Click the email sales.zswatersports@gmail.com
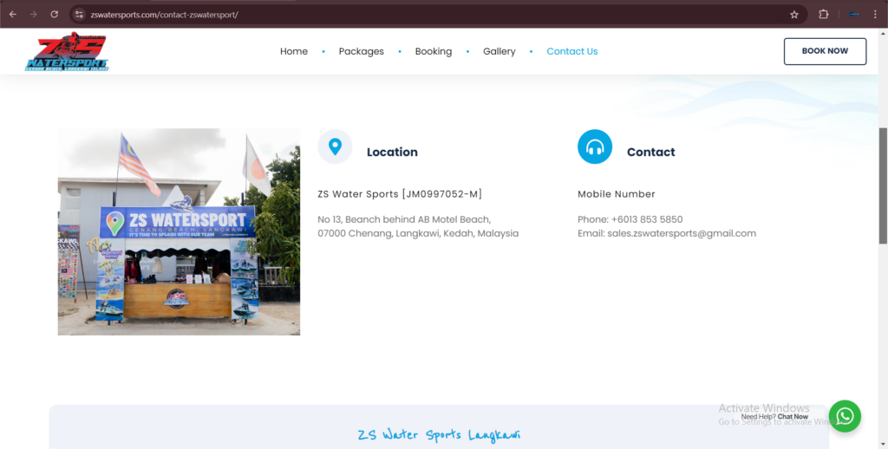888x449 pixels. (682, 233)
